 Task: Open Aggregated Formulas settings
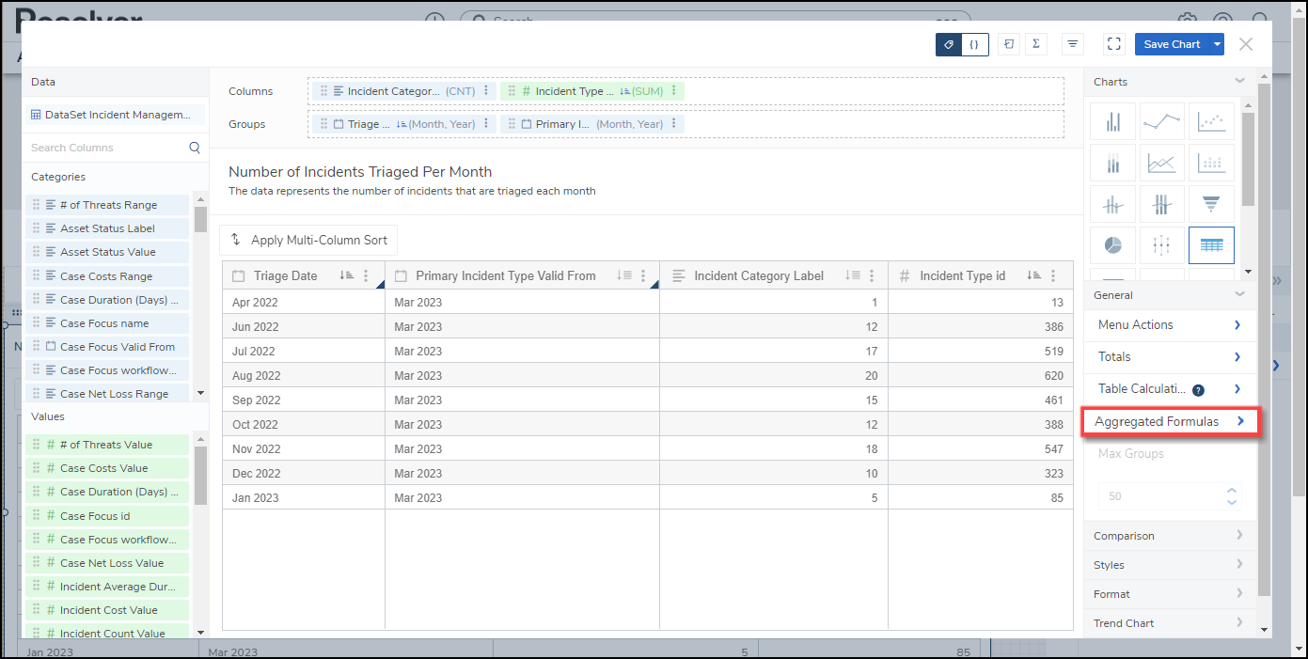[x=1169, y=422]
